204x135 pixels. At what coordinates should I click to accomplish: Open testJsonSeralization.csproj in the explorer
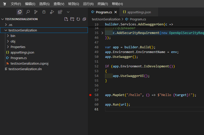click(29, 63)
